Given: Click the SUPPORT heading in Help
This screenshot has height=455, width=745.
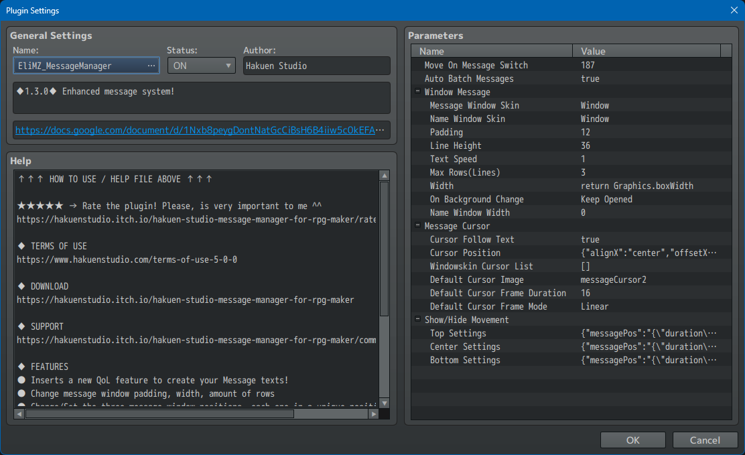Looking at the screenshot, I should pyautogui.click(x=47, y=326).
